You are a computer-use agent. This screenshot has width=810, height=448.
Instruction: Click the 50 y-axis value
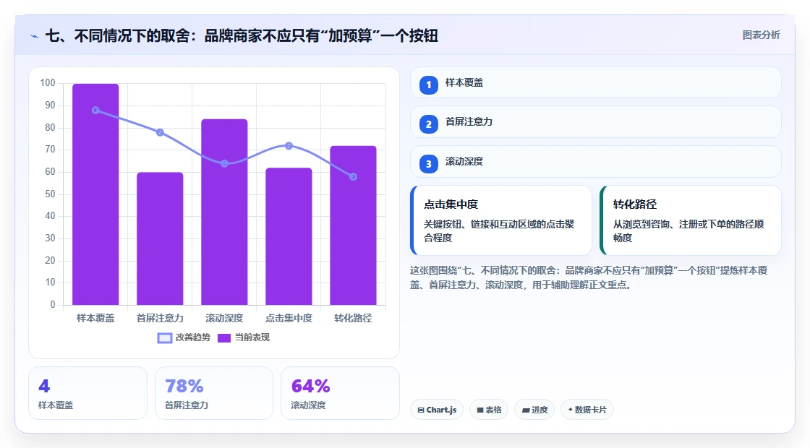coord(50,194)
